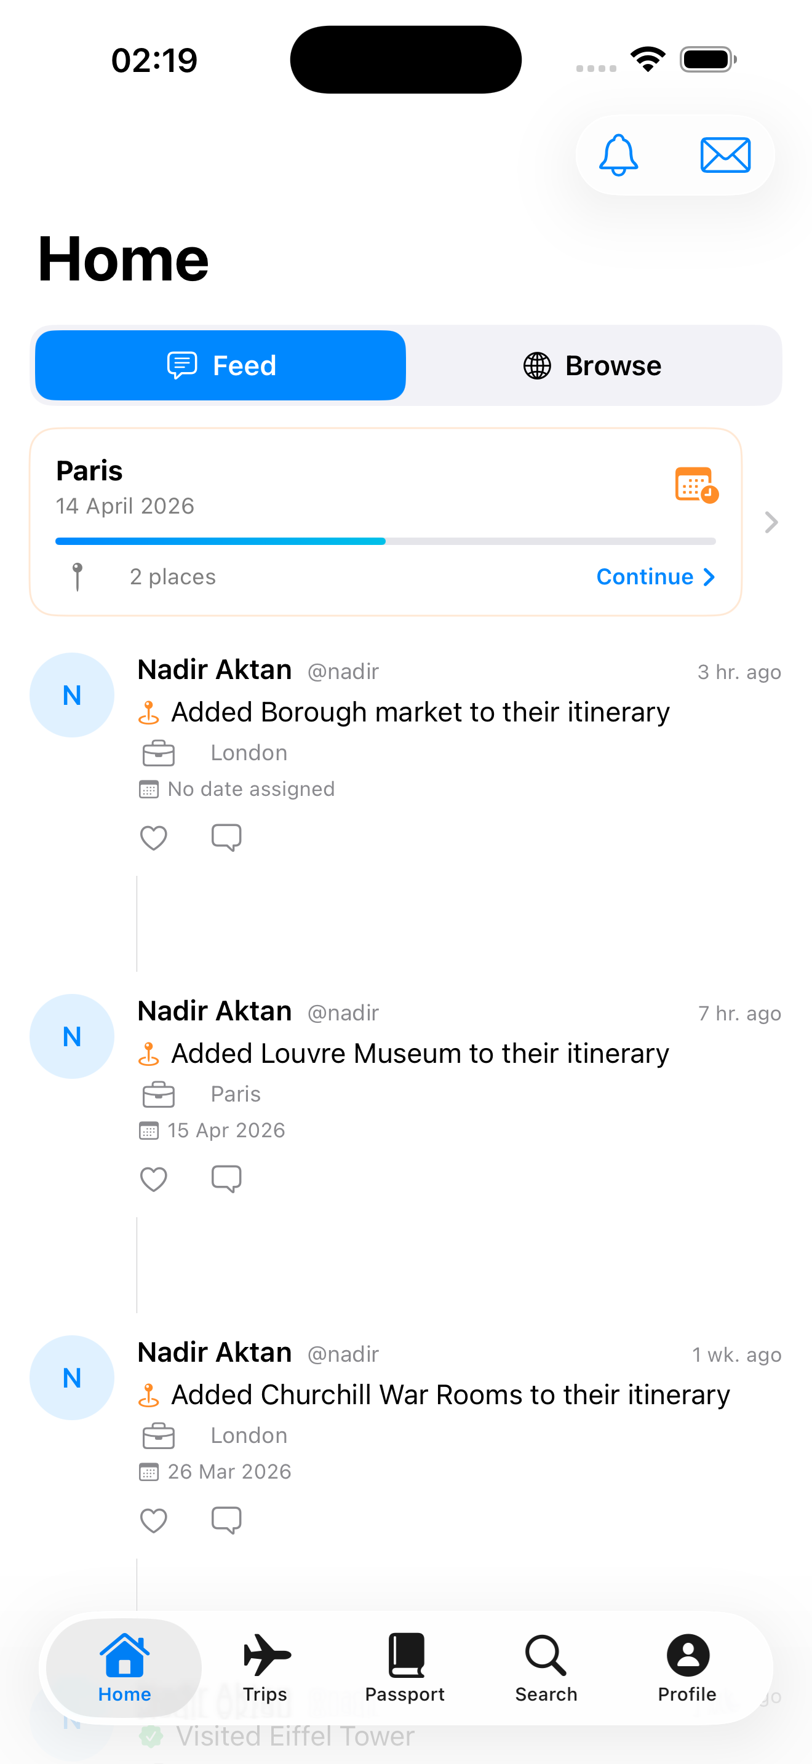
Task: Continue the Paris trip
Action: 645,578
